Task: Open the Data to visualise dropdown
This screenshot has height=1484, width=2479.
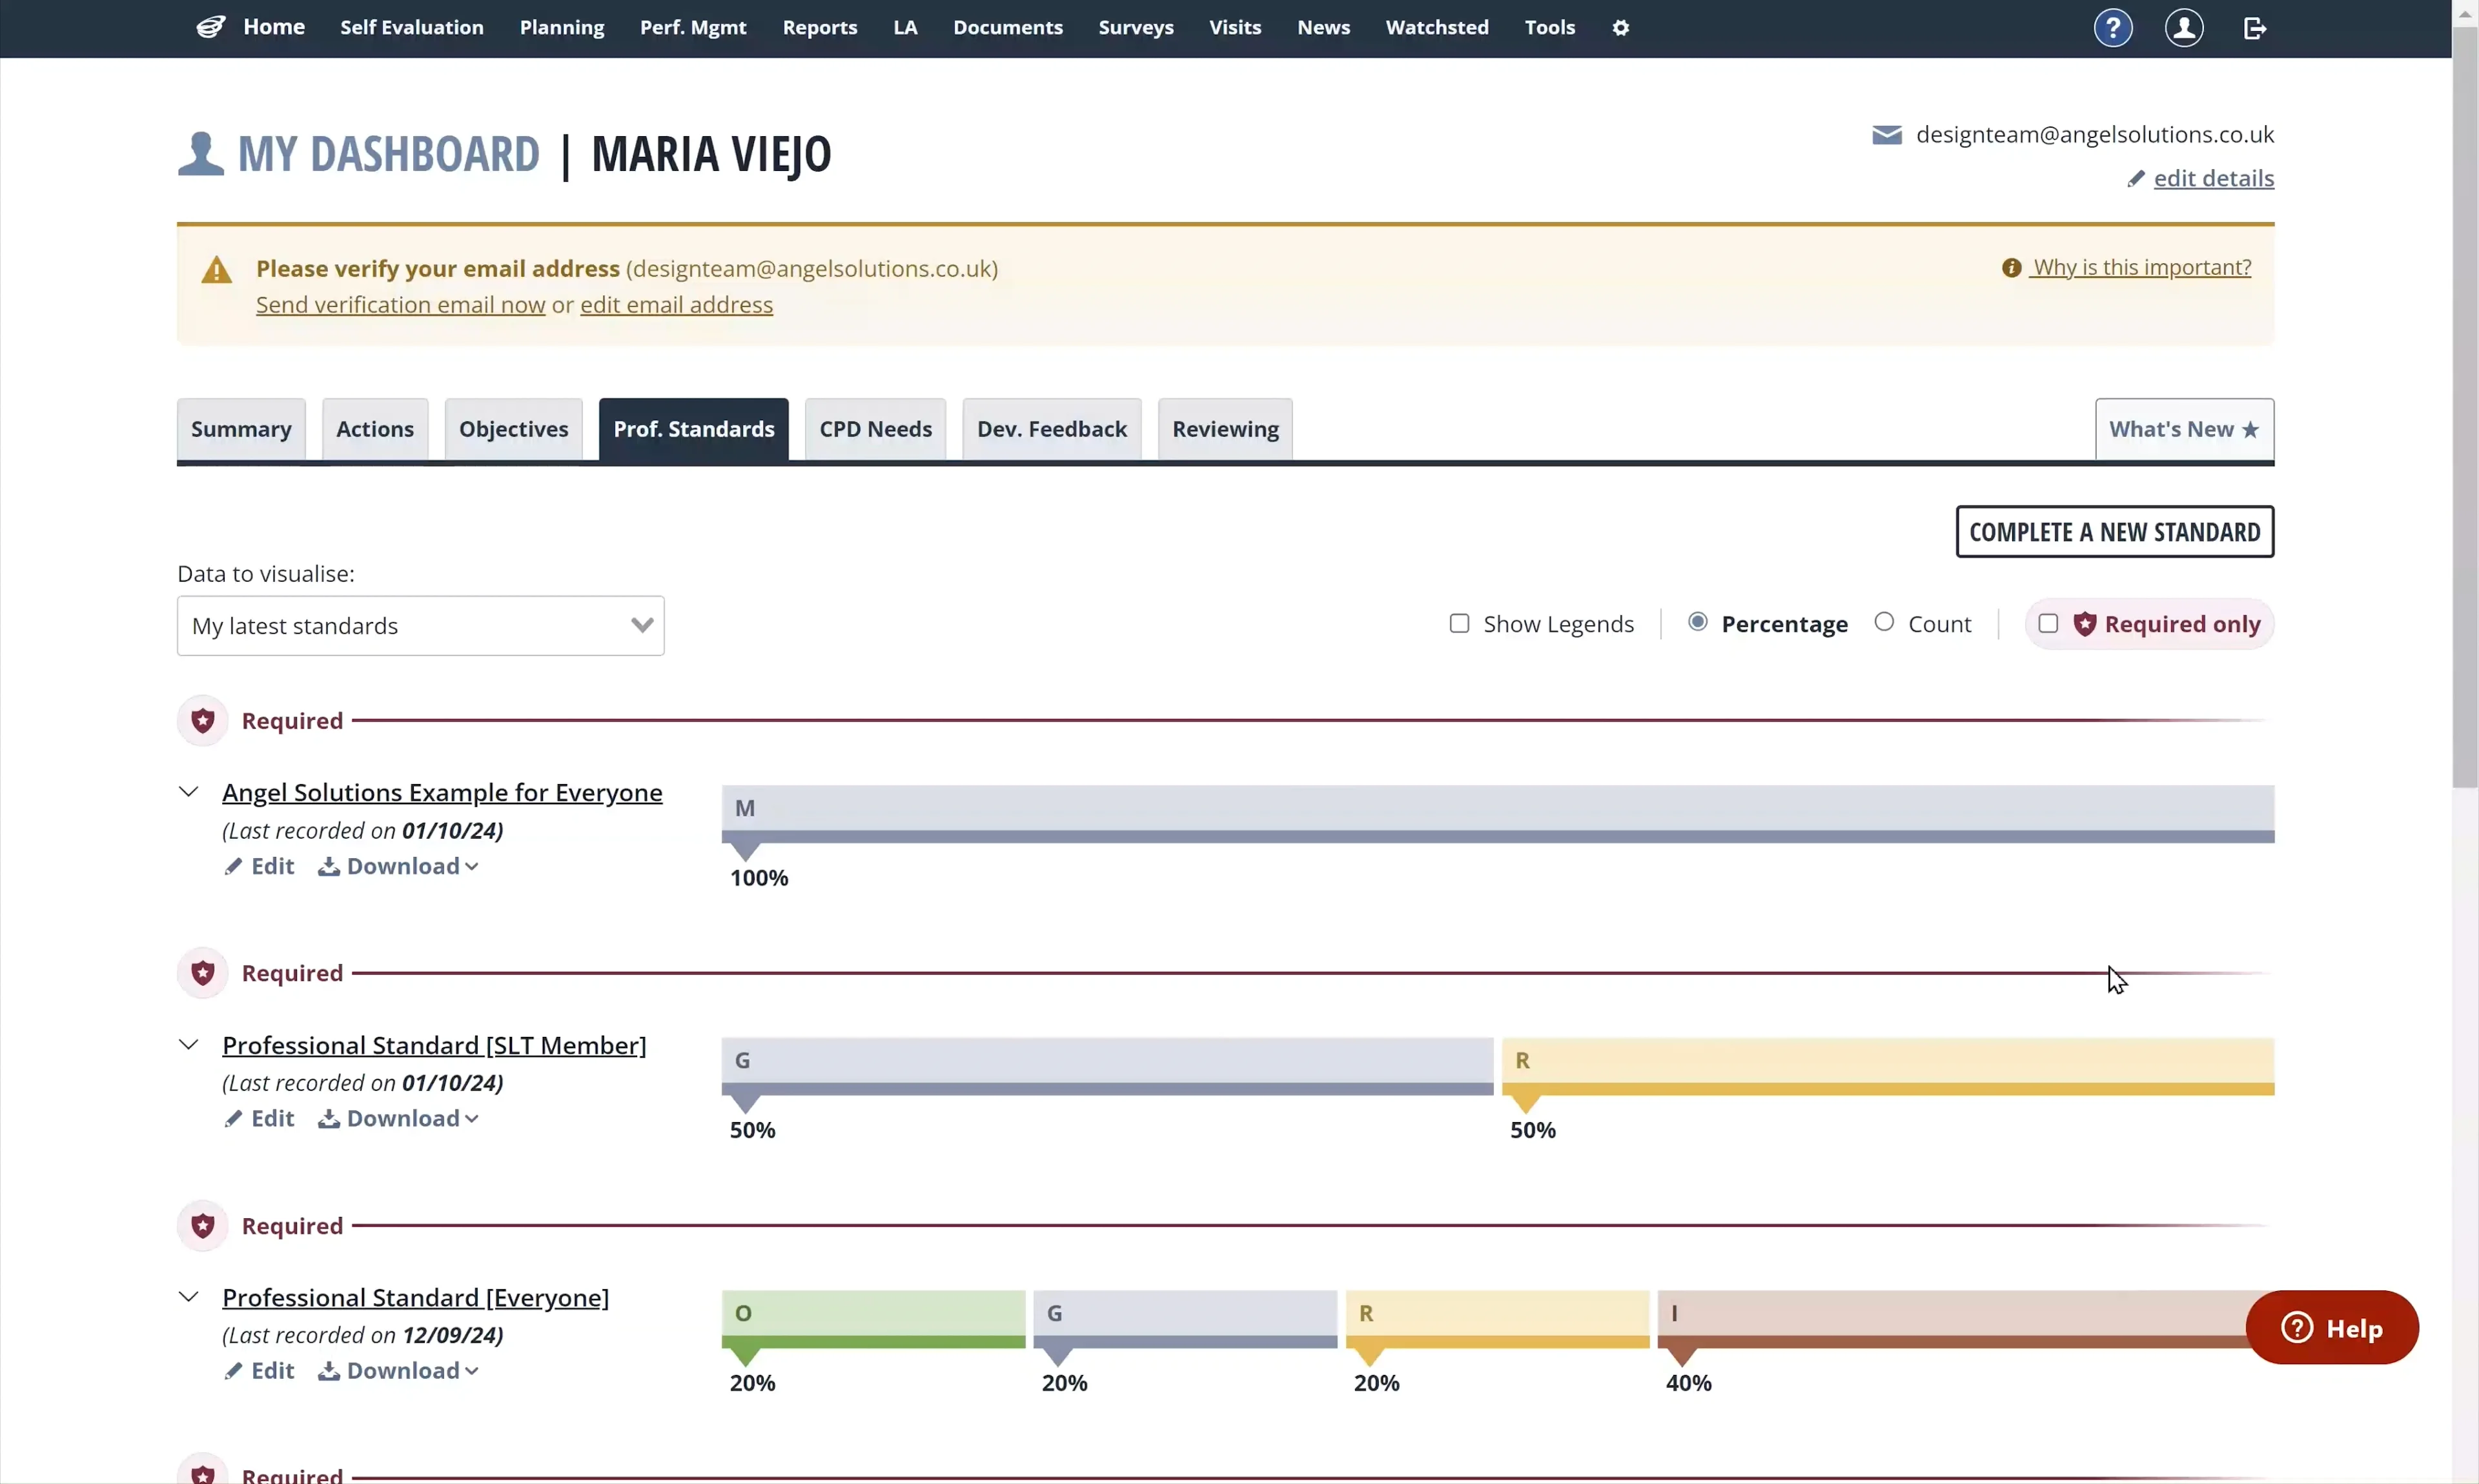Action: pyautogui.click(x=420, y=626)
